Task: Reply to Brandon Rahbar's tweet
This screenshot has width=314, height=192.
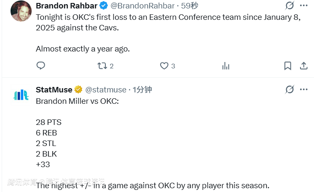Action: pyautogui.click(x=41, y=66)
